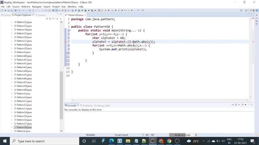Toggle Link with Editor in Project Explorer
This screenshot has height=145, width=259.
50,19
